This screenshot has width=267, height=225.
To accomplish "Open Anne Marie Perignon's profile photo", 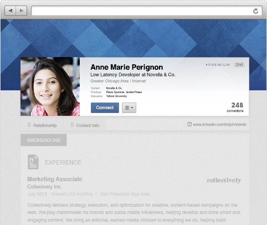I will [x=50, y=86].
